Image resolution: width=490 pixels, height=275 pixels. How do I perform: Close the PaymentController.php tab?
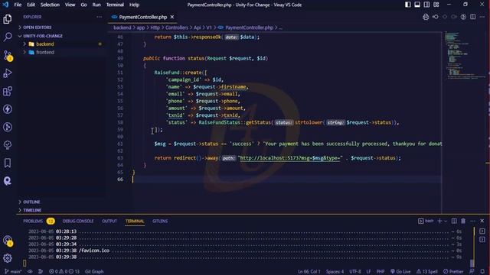point(172,17)
